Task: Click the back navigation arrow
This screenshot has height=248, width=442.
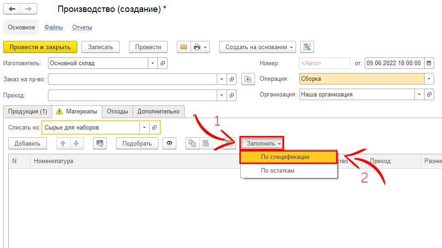Action: click(12, 9)
